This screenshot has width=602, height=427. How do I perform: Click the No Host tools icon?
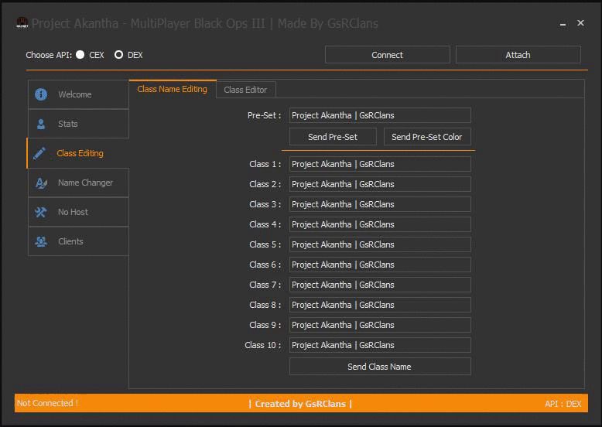[41, 212]
